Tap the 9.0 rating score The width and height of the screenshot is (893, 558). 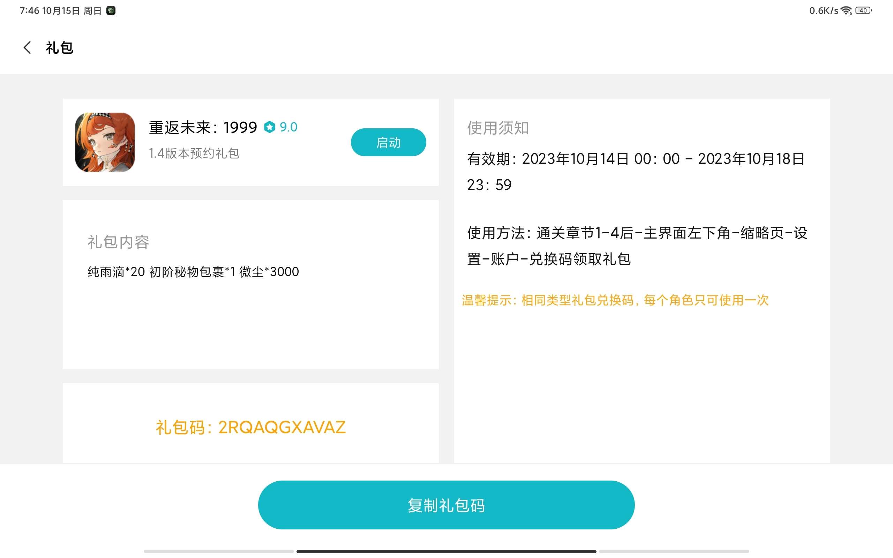click(288, 127)
